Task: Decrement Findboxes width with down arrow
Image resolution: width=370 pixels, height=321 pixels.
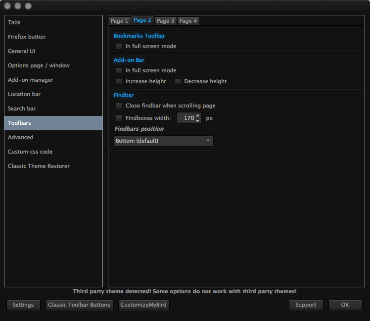Action: pos(198,120)
